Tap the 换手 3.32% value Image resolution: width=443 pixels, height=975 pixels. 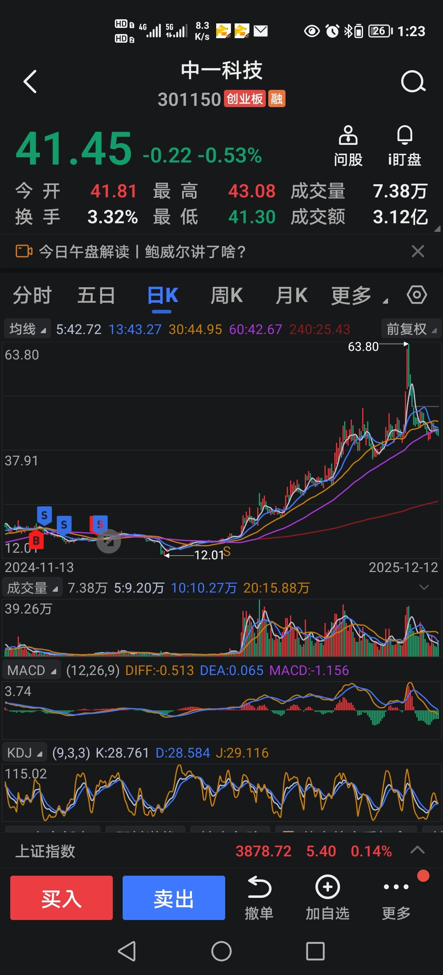(113, 217)
